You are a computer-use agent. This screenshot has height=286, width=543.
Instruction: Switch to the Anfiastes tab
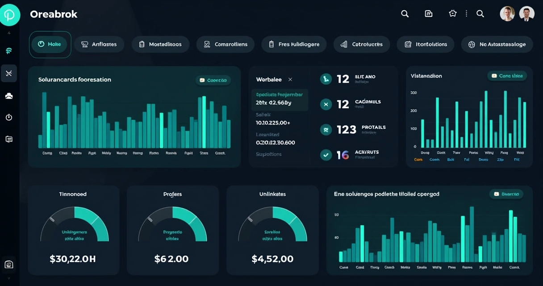(99, 44)
